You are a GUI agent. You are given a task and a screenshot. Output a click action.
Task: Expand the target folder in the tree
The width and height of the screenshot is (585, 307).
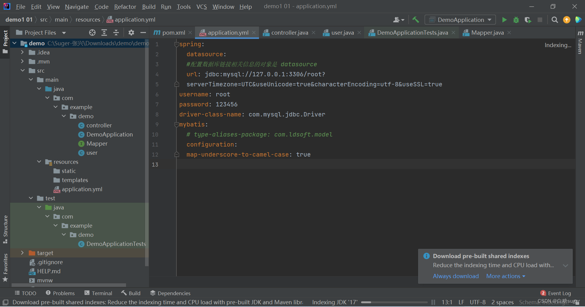(22, 253)
